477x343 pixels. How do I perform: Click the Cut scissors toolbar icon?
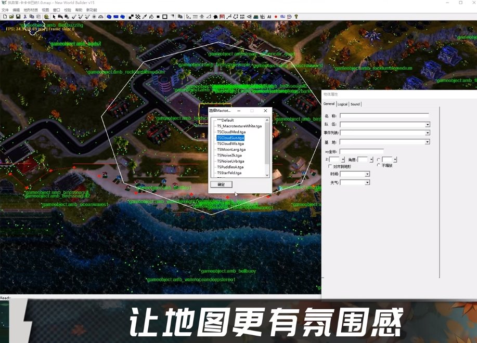click(25, 17)
